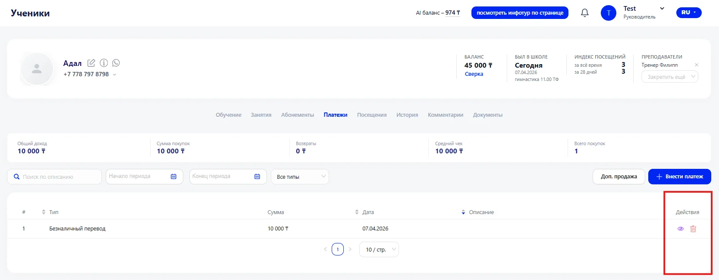Viewport: 719px width, 280px height.
Task: Open WhatsApp icon next to Адал
Action: pos(116,63)
